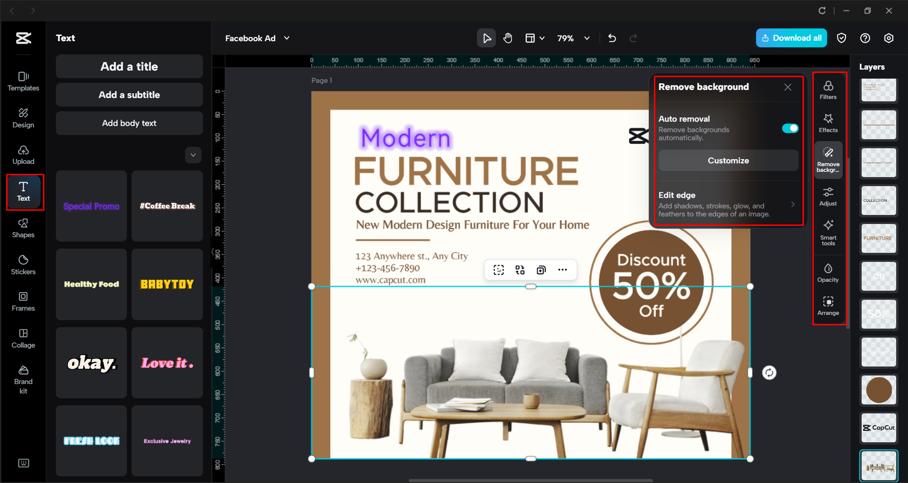Select the Opacity tool icon
Image resolution: width=908 pixels, height=483 pixels.
click(x=828, y=272)
